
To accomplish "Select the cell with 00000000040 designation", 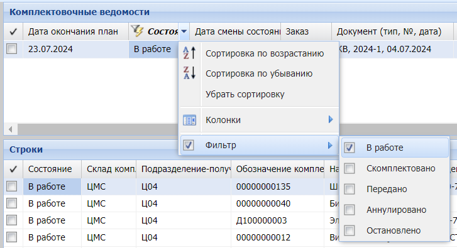I will pos(277,203).
